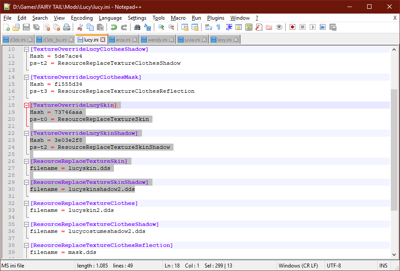The height and width of the screenshot is (271, 400).
Task: Click the Paste clipboard icon
Action: pos(100,27)
